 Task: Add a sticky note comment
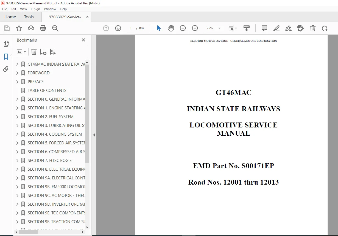[x=264, y=28]
